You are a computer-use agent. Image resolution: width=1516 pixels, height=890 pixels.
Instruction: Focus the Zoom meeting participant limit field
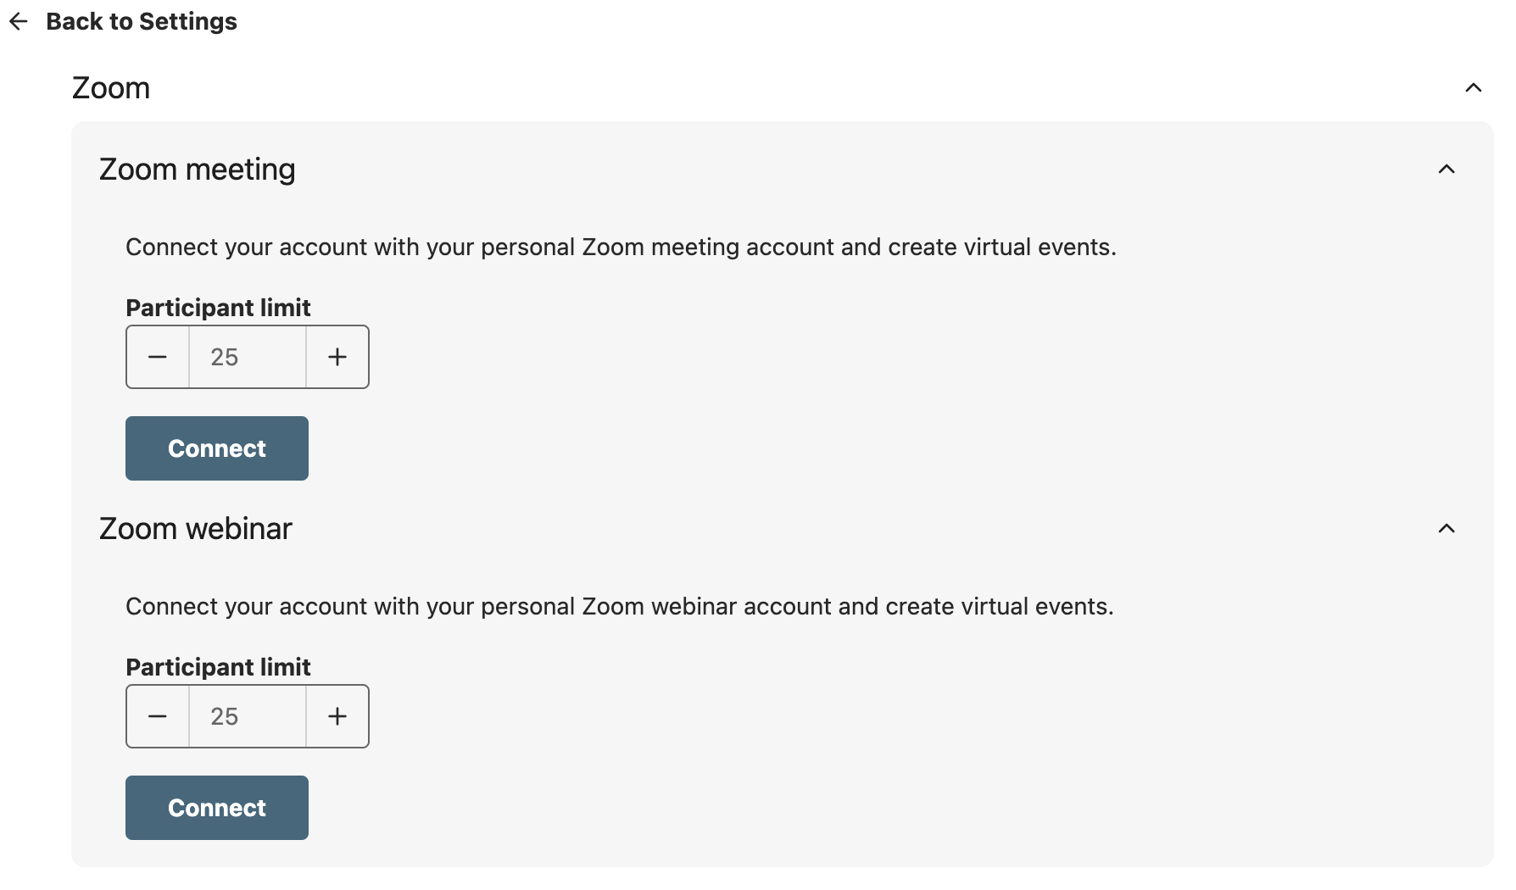point(248,357)
